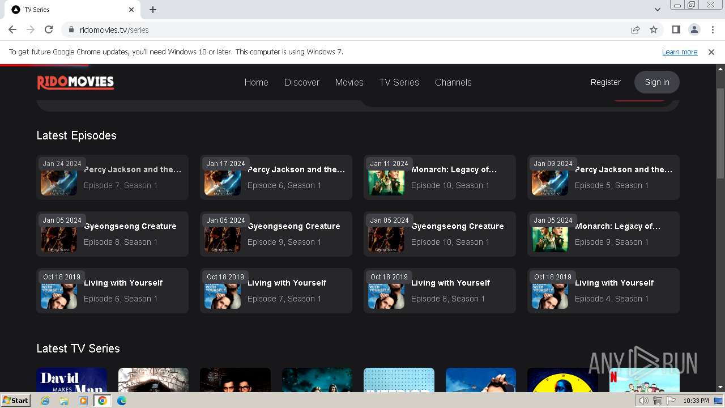The height and width of the screenshot is (408, 725).
Task: Open Monarch Episode 9 Season 1 card
Action: tap(603, 234)
